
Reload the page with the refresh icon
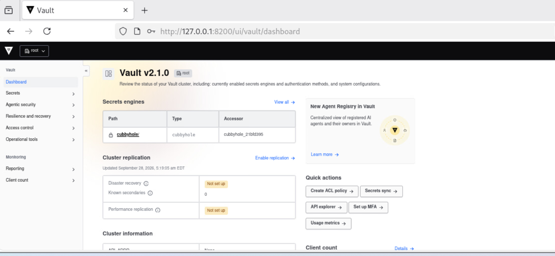point(47,31)
